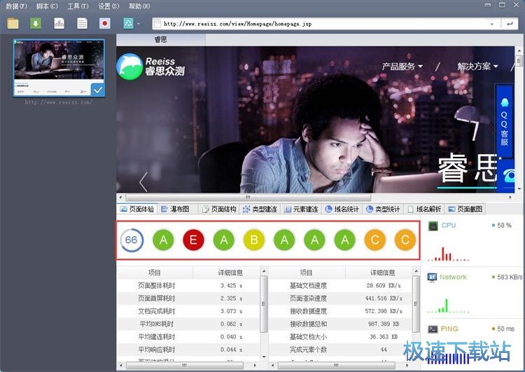
Task: Select the 页面首屏耗时 row
Action: 188,298
